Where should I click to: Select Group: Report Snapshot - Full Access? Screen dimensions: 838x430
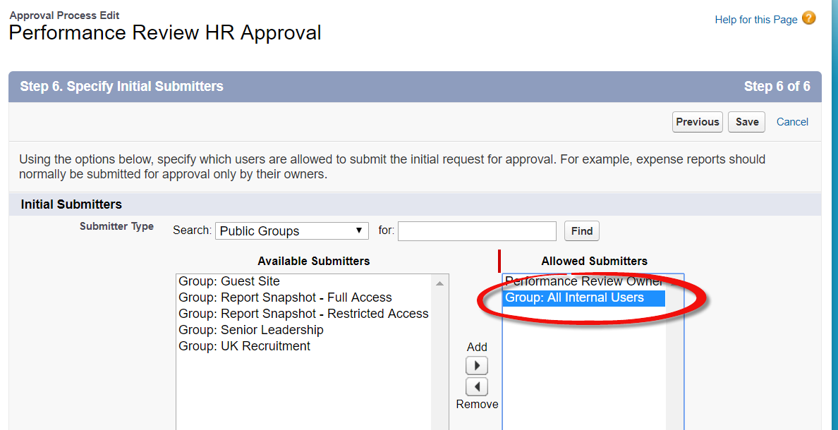click(x=285, y=297)
